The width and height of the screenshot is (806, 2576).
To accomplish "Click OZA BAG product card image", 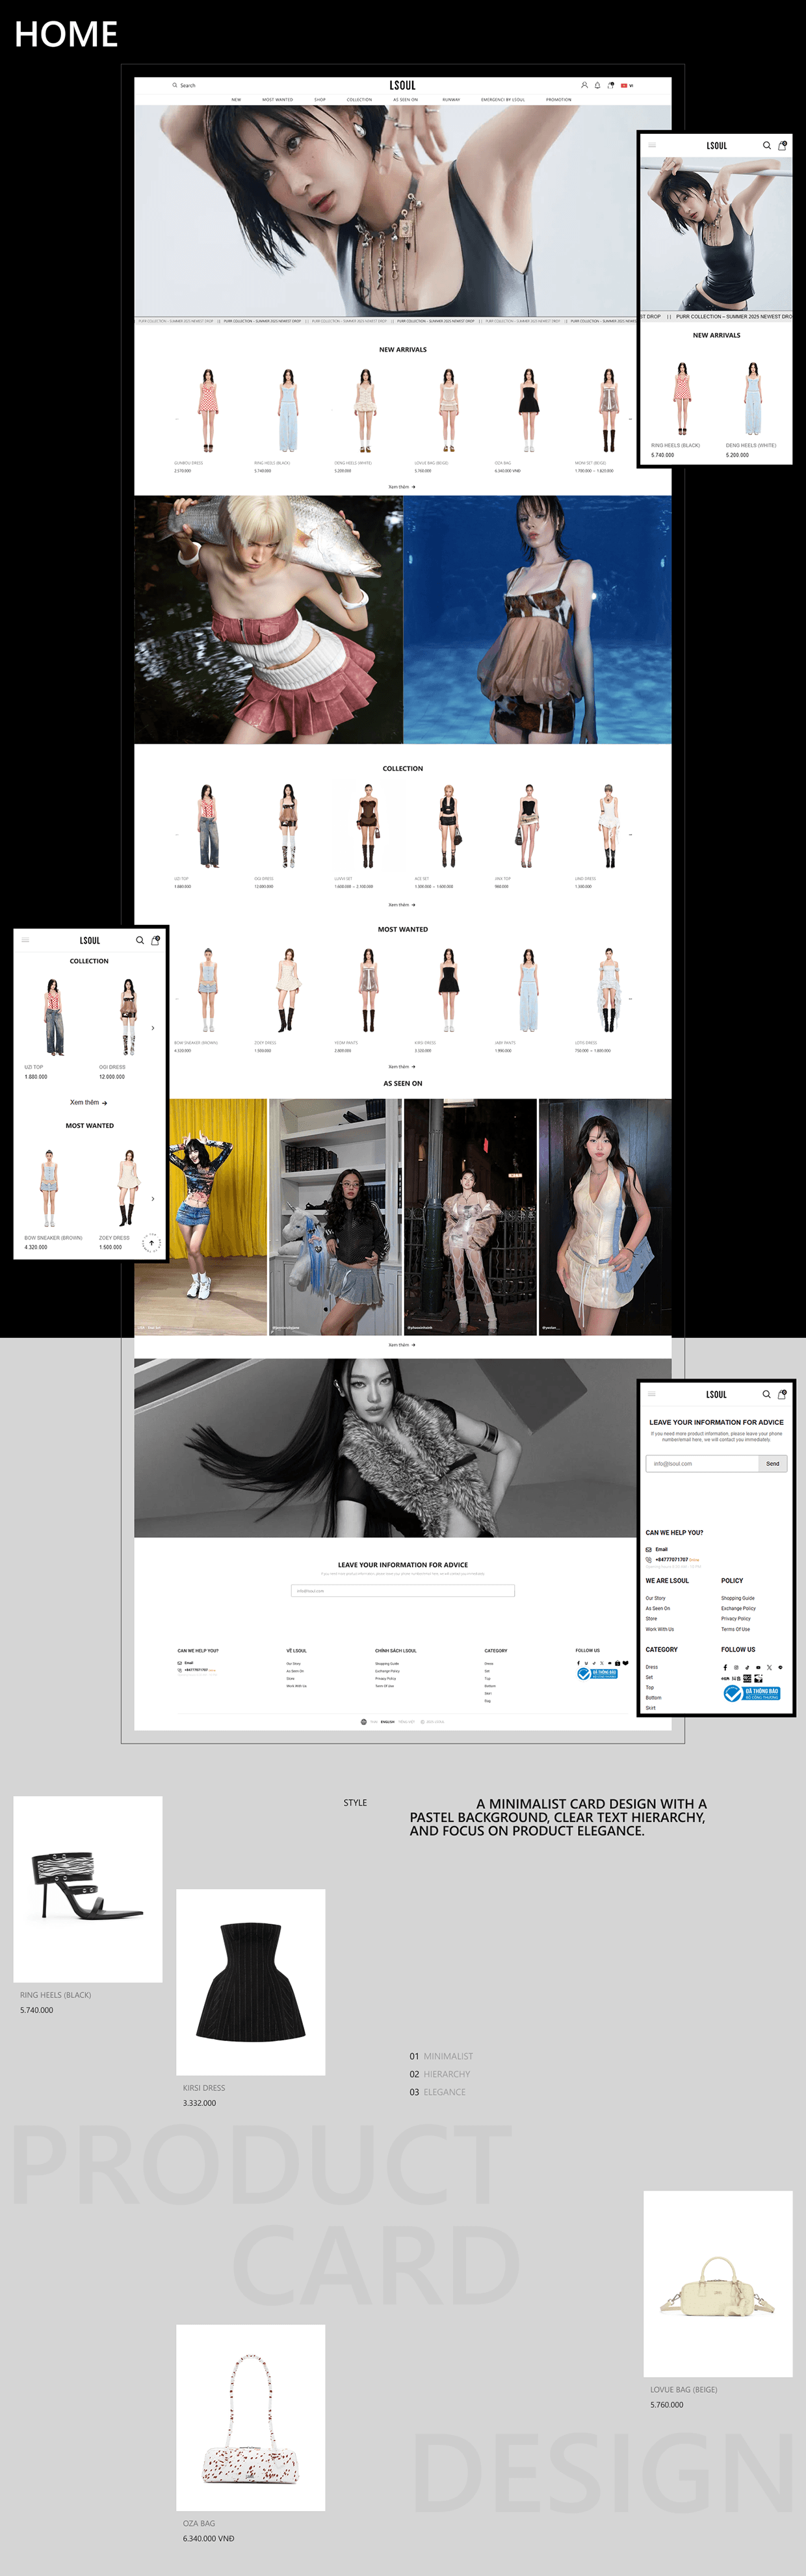I will pos(251,2418).
